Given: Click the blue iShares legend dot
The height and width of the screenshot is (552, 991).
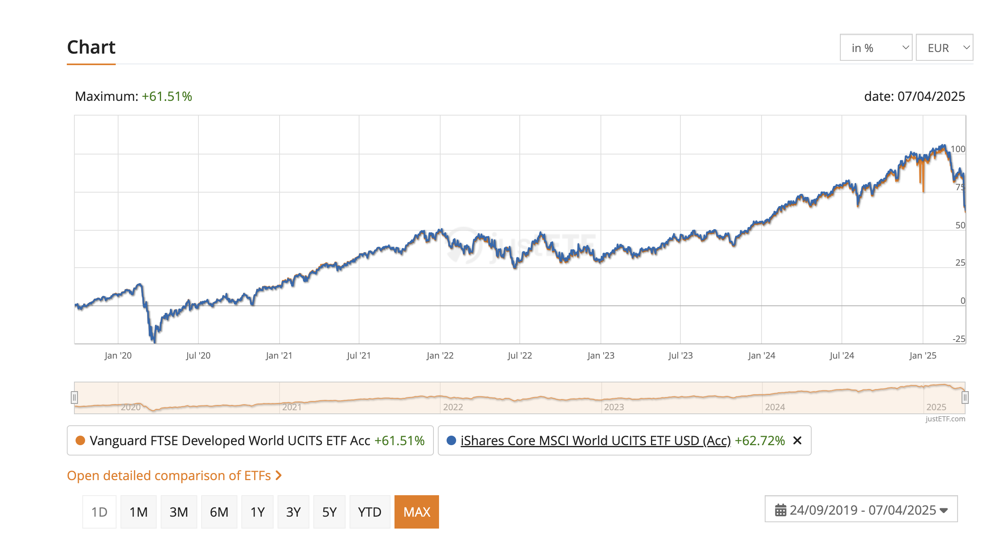Looking at the screenshot, I should [x=451, y=440].
